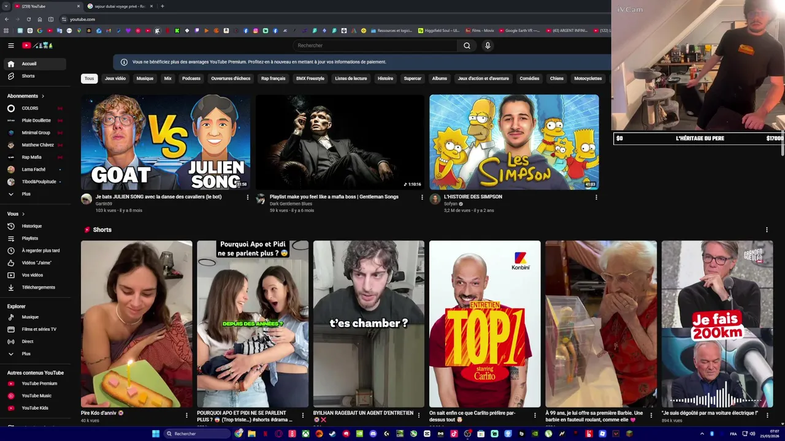Select the Motocyclettes filter chip
Image resolution: width=785 pixels, height=441 pixels.
[x=588, y=78]
